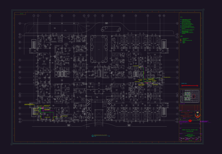
Task: Click grid bubble 5 on the top axis
Action: [x=74, y=16]
